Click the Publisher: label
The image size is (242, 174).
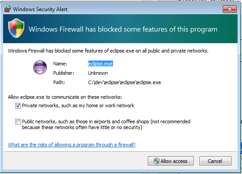click(64, 73)
